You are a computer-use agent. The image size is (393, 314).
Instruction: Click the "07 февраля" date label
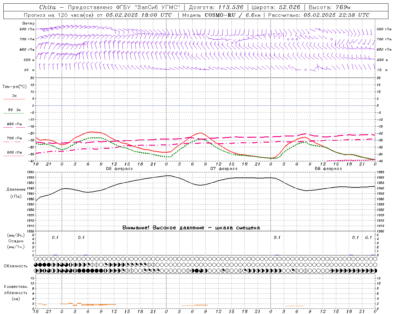[x=224, y=169]
